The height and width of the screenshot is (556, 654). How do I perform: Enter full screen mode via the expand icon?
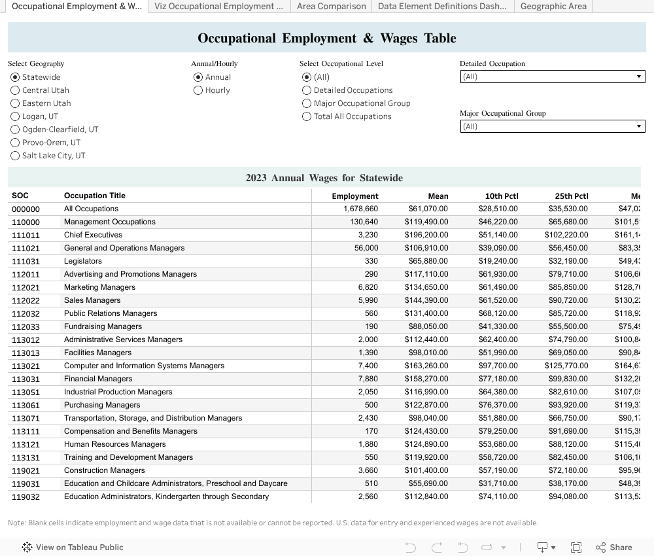point(576,547)
